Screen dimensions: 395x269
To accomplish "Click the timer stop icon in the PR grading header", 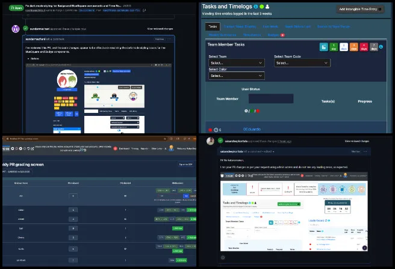I will (x=25, y=149).
